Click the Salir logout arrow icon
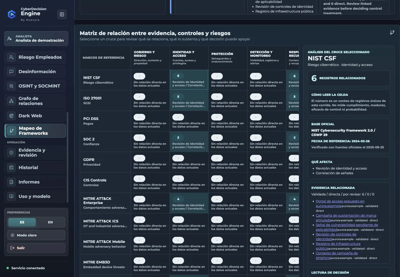The width and height of the screenshot is (400, 277). pos(12,248)
